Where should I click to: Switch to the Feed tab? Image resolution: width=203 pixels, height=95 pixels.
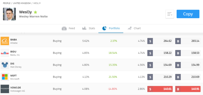coord(68,28)
